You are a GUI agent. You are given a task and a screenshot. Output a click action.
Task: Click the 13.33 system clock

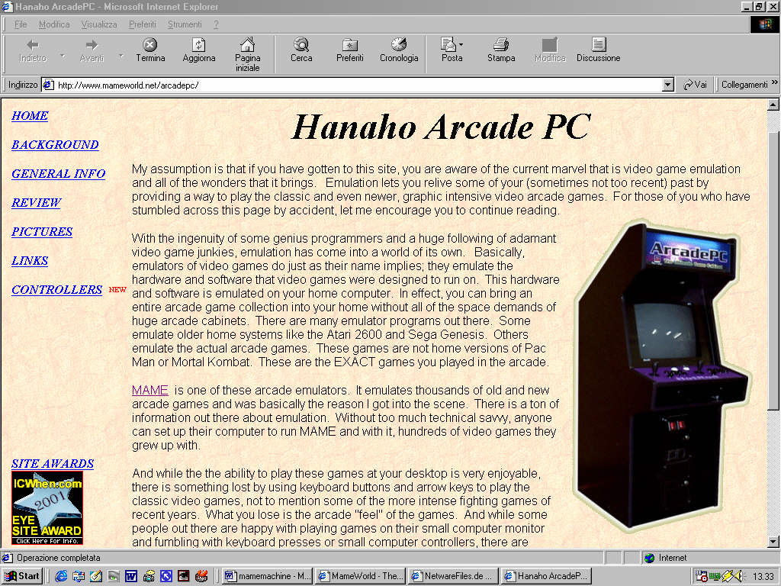coord(763,577)
